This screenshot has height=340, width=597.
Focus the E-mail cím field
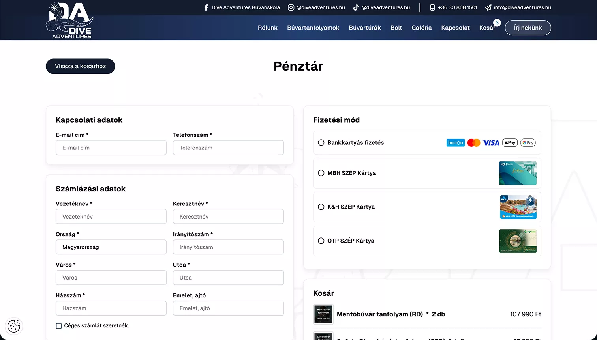point(111,148)
